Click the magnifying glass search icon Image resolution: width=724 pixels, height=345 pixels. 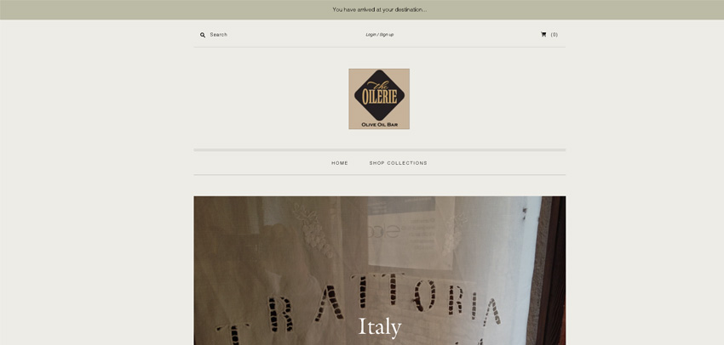point(202,35)
